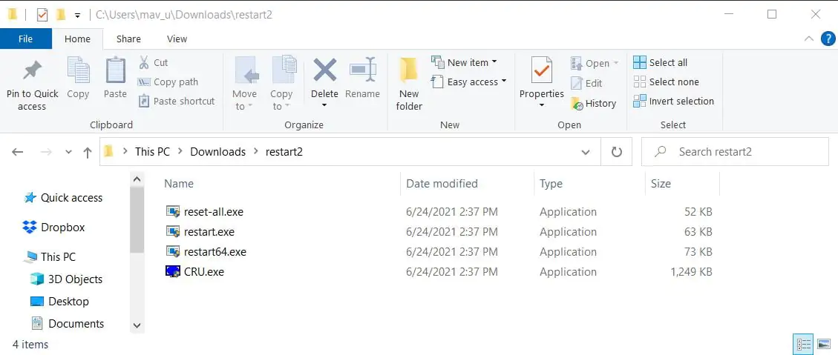Image resolution: width=838 pixels, height=355 pixels.
Task: Open the File menu
Action: pyautogui.click(x=25, y=39)
